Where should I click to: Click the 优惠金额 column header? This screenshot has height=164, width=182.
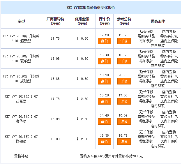82,21
